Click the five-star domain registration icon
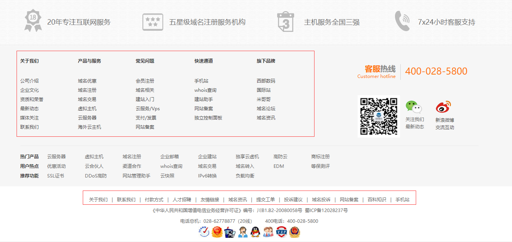This screenshot has height=242, width=512. (152, 22)
